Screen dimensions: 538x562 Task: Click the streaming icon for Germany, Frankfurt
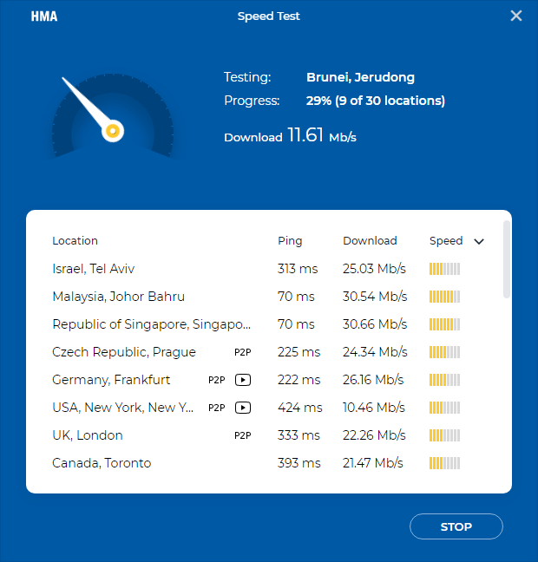click(243, 380)
